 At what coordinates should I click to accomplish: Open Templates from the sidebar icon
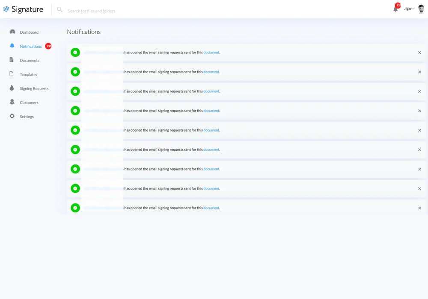click(x=12, y=74)
